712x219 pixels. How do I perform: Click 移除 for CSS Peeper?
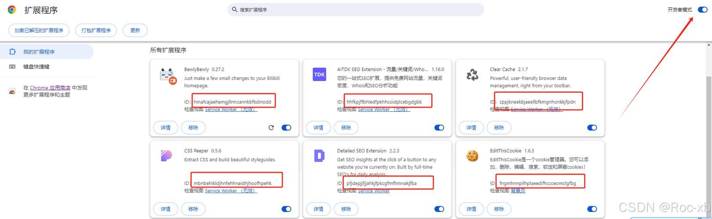(193, 209)
